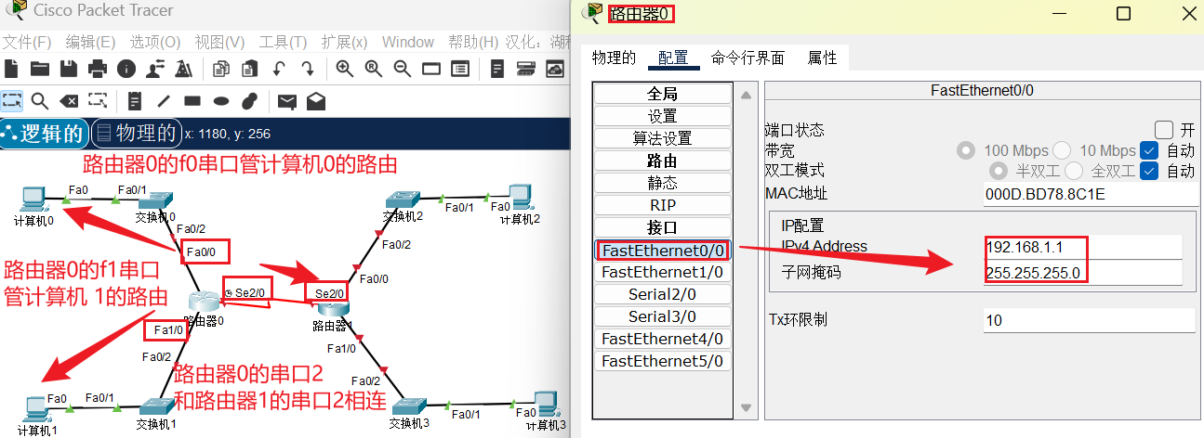Open network information icon

click(x=126, y=69)
